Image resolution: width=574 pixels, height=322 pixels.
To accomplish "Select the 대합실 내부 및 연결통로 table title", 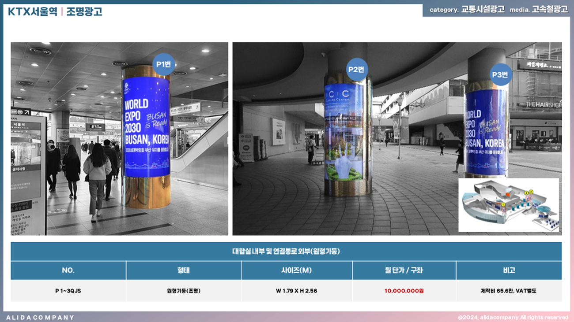I will point(286,252).
